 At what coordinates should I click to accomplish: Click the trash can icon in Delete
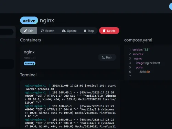[104, 31]
